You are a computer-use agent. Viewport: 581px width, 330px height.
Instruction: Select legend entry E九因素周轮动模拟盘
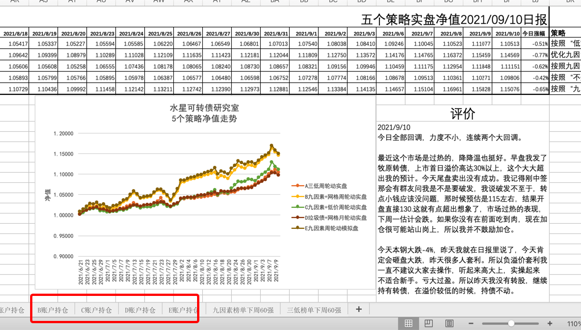point(325,228)
